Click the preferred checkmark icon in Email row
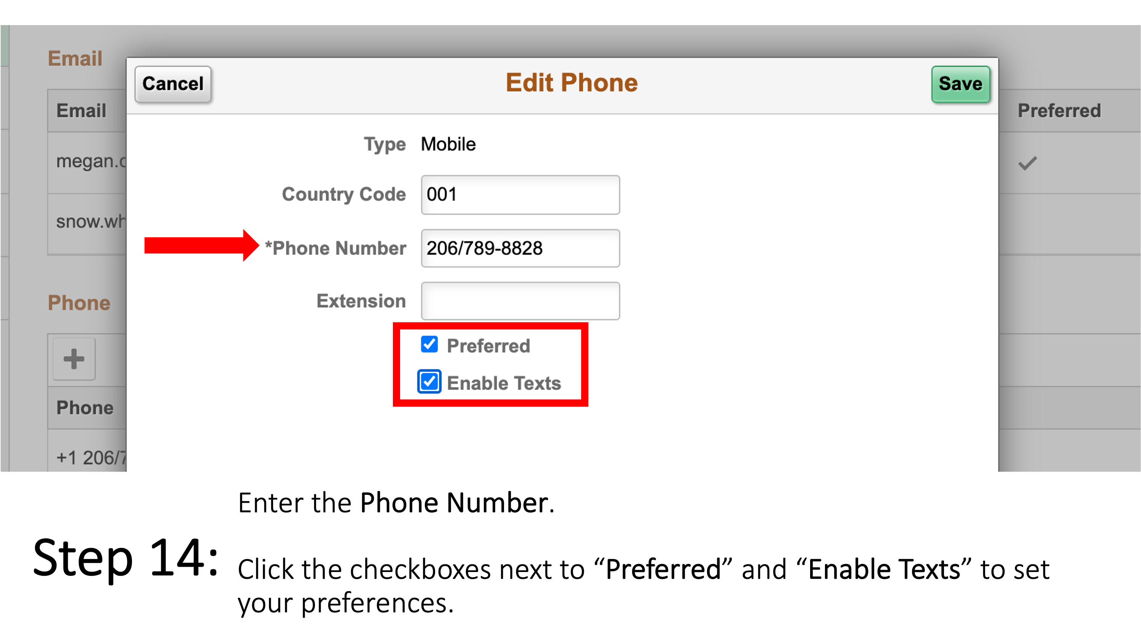1141x642 pixels. [x=1027, y=162]
